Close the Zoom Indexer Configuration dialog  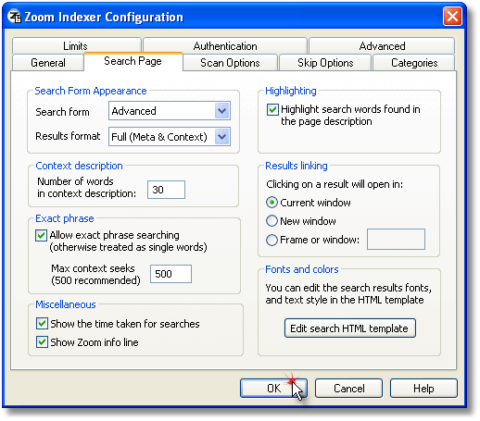(452, 17)
